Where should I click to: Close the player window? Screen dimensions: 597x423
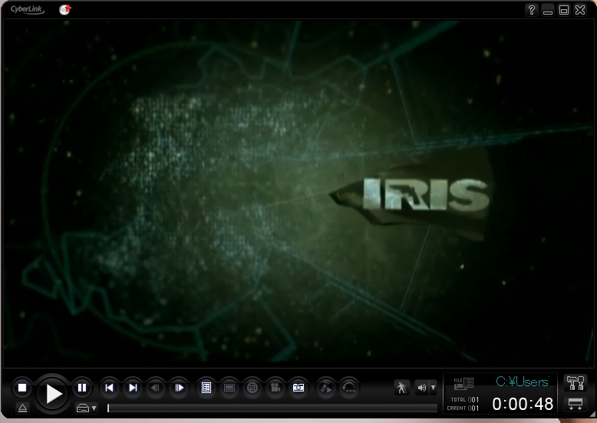580,9
